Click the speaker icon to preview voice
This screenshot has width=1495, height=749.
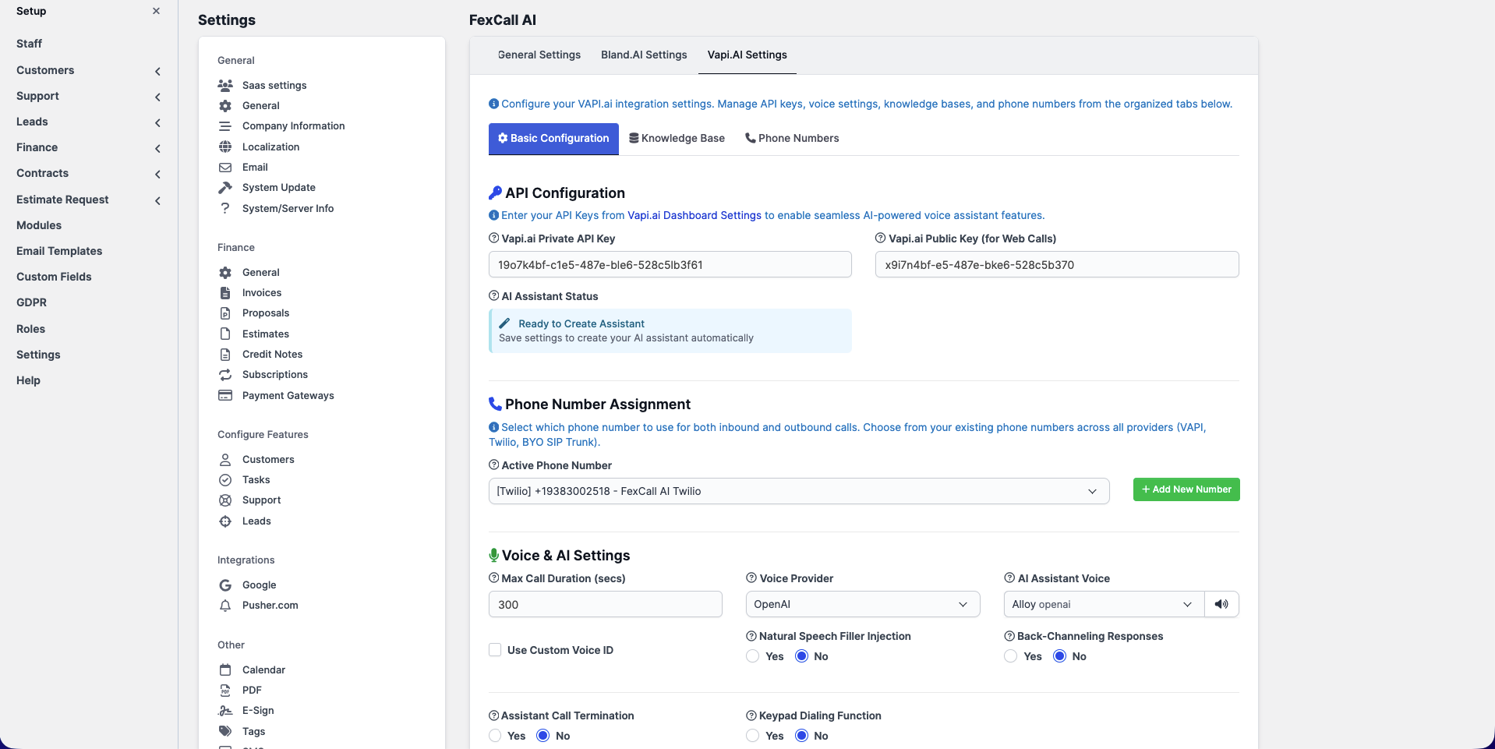[1221, 604]
